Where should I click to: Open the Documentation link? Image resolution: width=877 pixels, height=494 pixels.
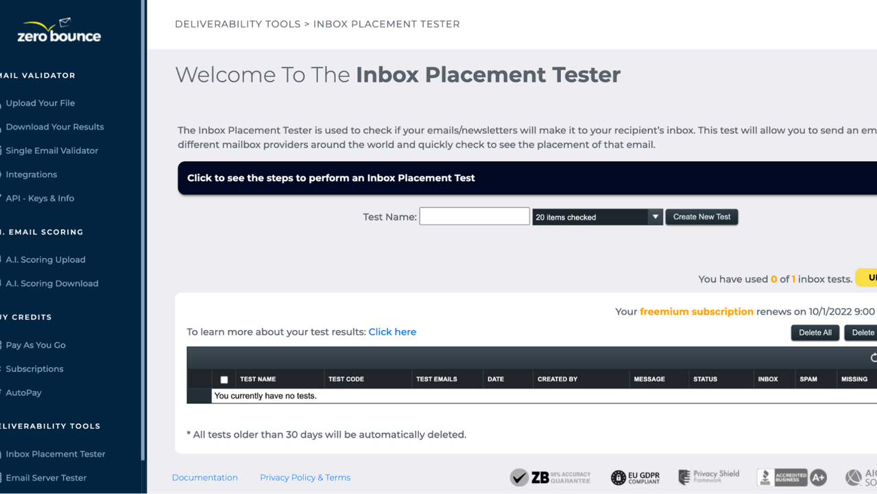pyautogui.click(x=205, y=478)
